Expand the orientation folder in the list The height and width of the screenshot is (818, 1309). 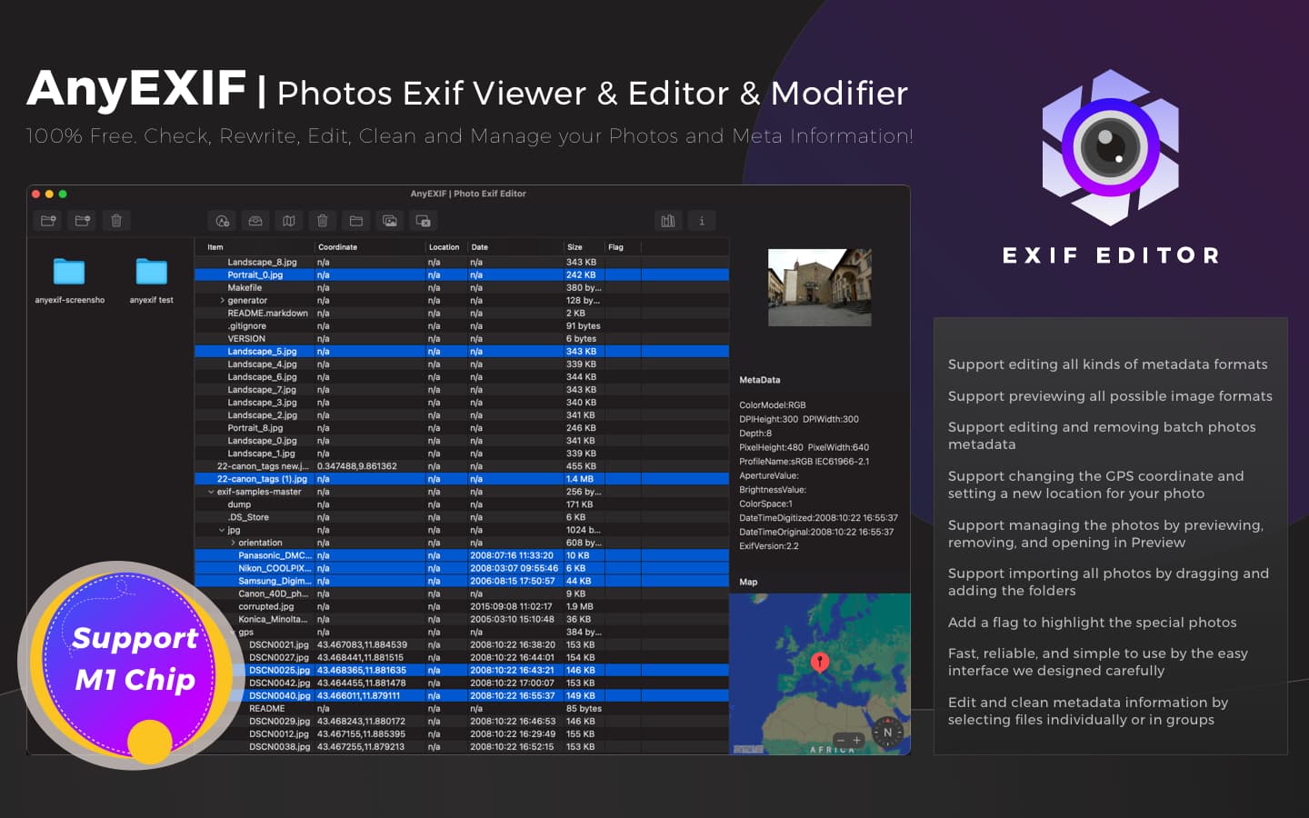click(x=233, y=543)
